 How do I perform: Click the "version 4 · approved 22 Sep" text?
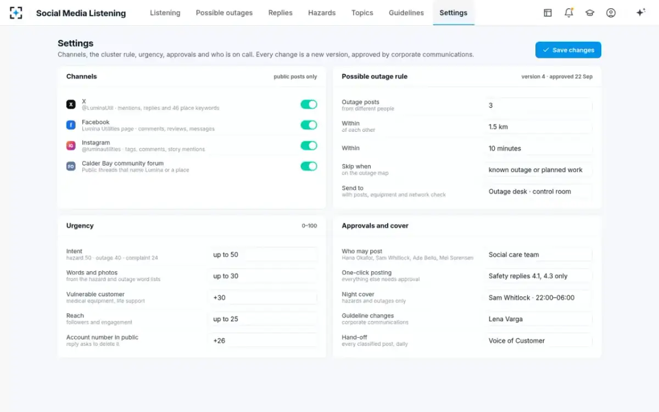pyautogui.click(x=557, y=77)
